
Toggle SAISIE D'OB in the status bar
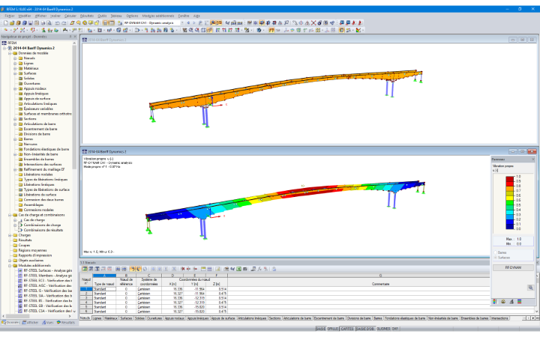click(365, 329)
